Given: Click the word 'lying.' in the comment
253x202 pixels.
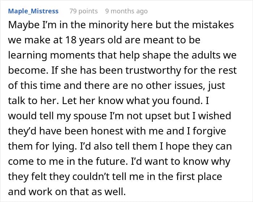Looking at the screenshot, I should (64, 146).
